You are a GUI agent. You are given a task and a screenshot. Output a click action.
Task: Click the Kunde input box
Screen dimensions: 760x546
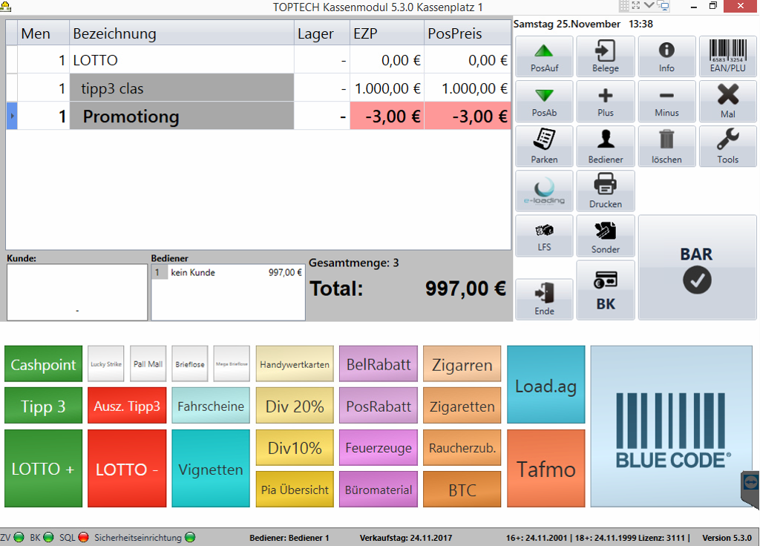(x=77, y=292)
